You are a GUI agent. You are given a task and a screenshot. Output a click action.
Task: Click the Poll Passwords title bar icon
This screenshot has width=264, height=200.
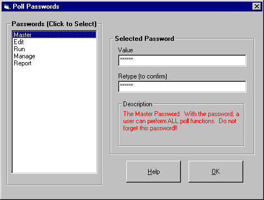click(7, 7)
